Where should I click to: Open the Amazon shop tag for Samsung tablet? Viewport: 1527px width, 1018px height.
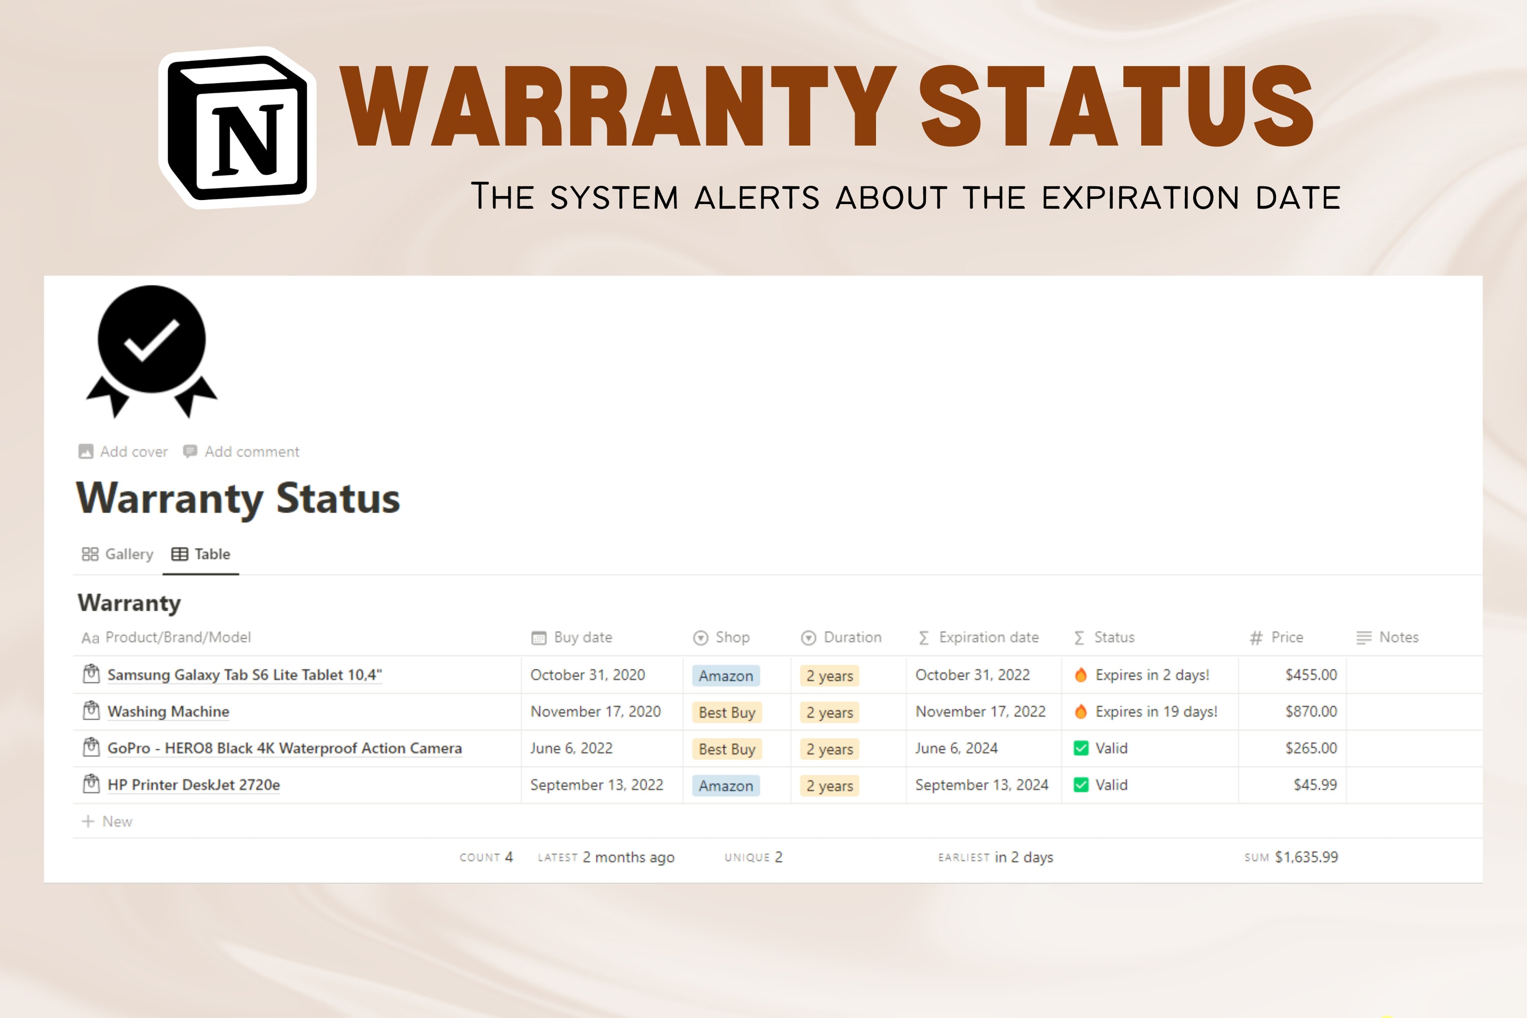(x=726, y=676)
